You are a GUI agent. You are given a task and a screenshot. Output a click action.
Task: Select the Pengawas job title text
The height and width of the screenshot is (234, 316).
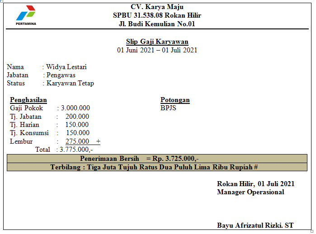[61, 75]
